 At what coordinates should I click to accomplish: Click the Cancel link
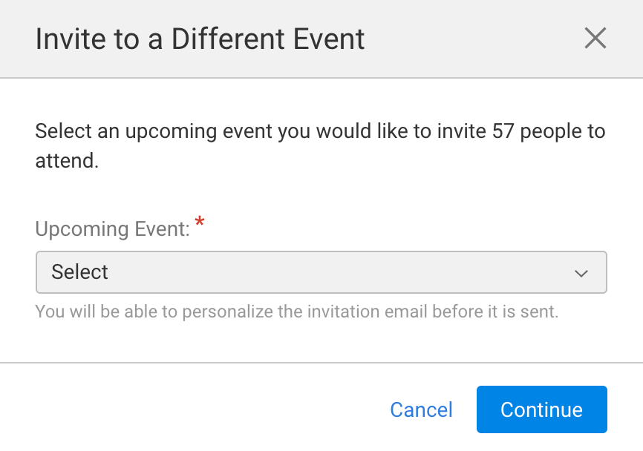(421, 409)
